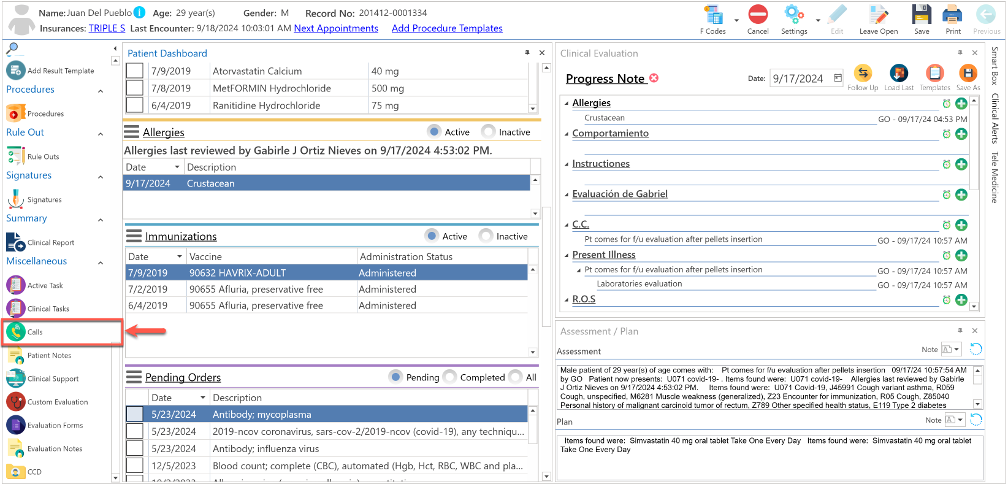Collapse the Signatures sidebar group

tap(101, 177)
